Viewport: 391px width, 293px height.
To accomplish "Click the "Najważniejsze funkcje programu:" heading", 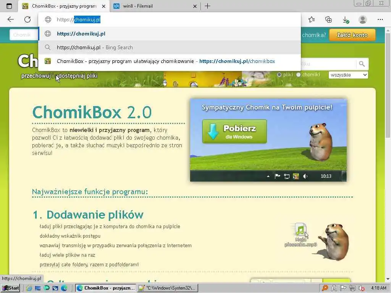I will 90,192.
